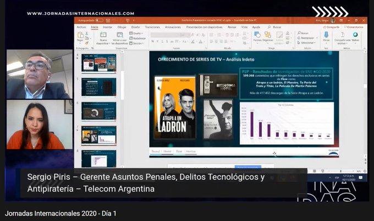Expand the Portapapeles dialog launcher

[92, 48]
